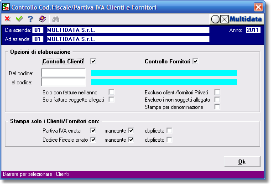Click the Anno 2011 field
The image size is (271, 185).
pos(253,30)
